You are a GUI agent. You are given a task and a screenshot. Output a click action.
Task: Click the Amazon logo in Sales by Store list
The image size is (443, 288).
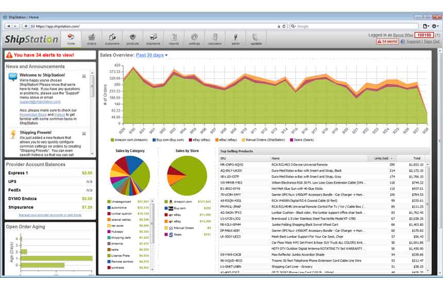point(171,202)
